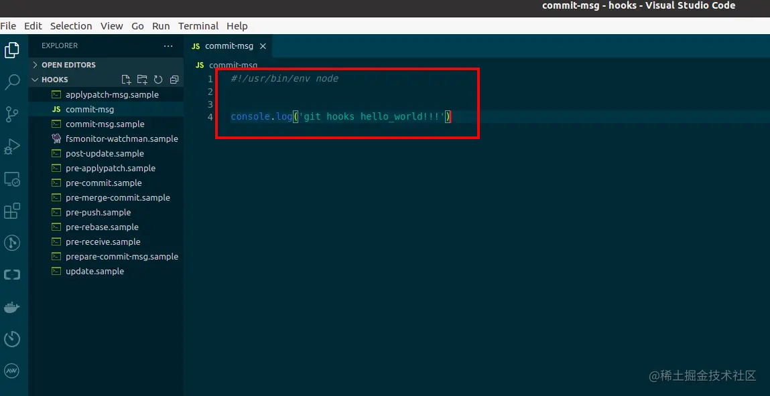Click pre-push.sample terminal file icon
Viewport: 770px width, 396px height.
[56, 212]
